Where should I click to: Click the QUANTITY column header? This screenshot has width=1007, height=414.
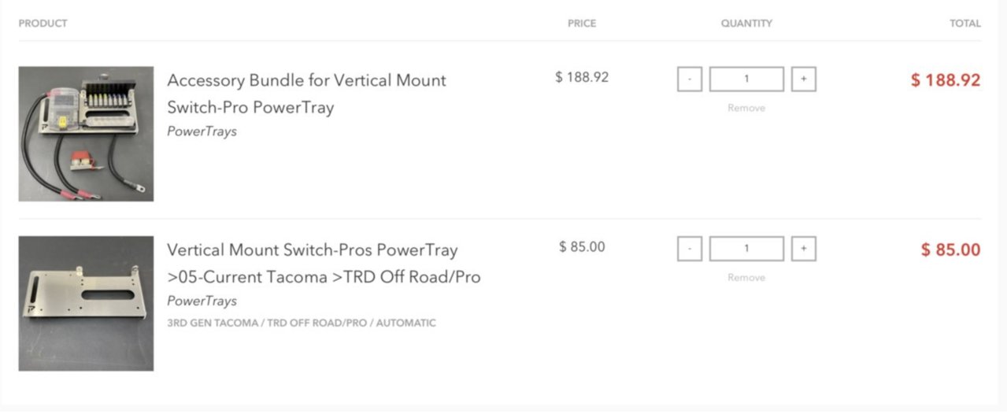pyautogui.click(x=746, y=24)
